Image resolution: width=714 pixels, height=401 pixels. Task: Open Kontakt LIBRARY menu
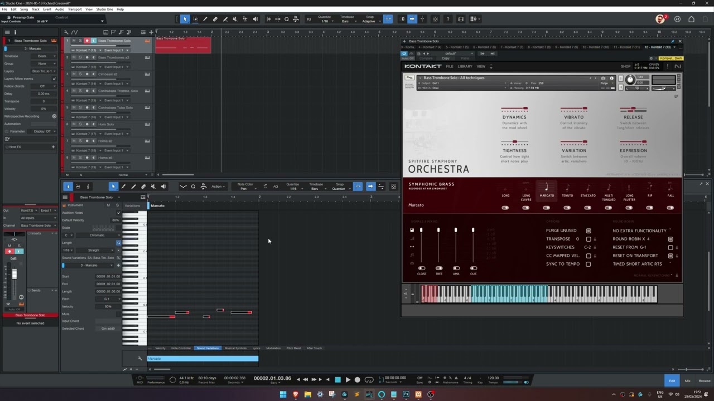(465, 66)
